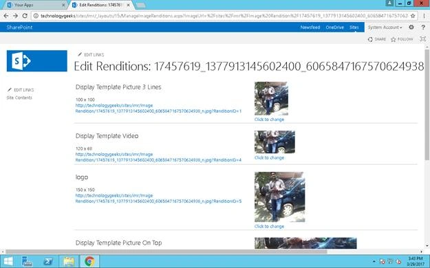Image resolution: width=430 pixels, height=268 pixels.
Task: Click the SharePoint site logo
Action: [36, 61]
